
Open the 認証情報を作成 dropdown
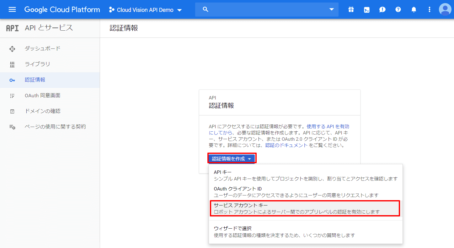[x=232, y=158]
